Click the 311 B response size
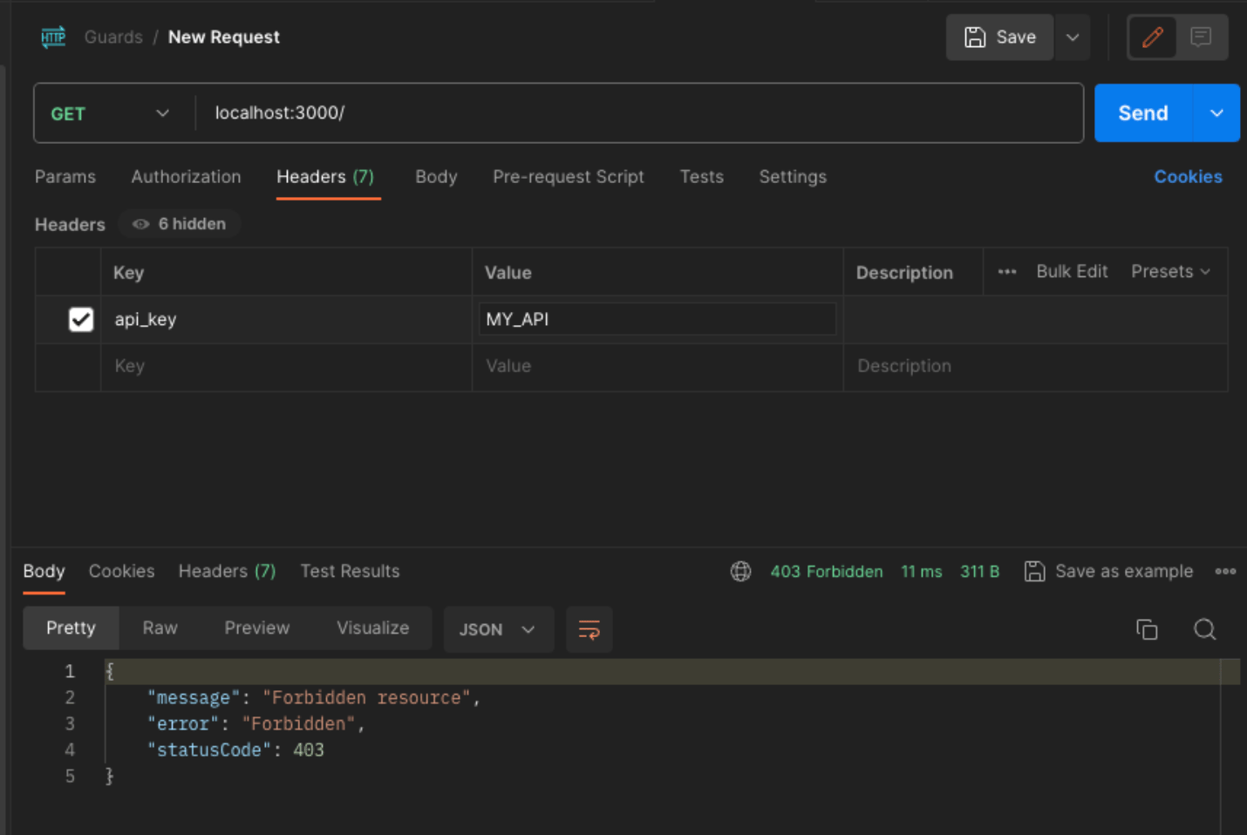Viewport: 1247px width, 835px height. coord(980,572)
